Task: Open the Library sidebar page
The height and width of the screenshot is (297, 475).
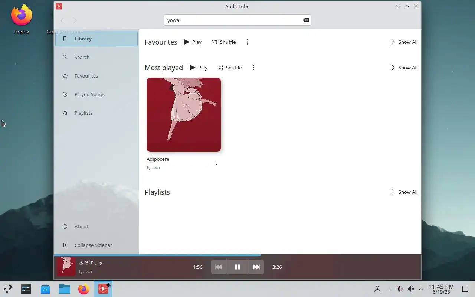Action: 96,39
